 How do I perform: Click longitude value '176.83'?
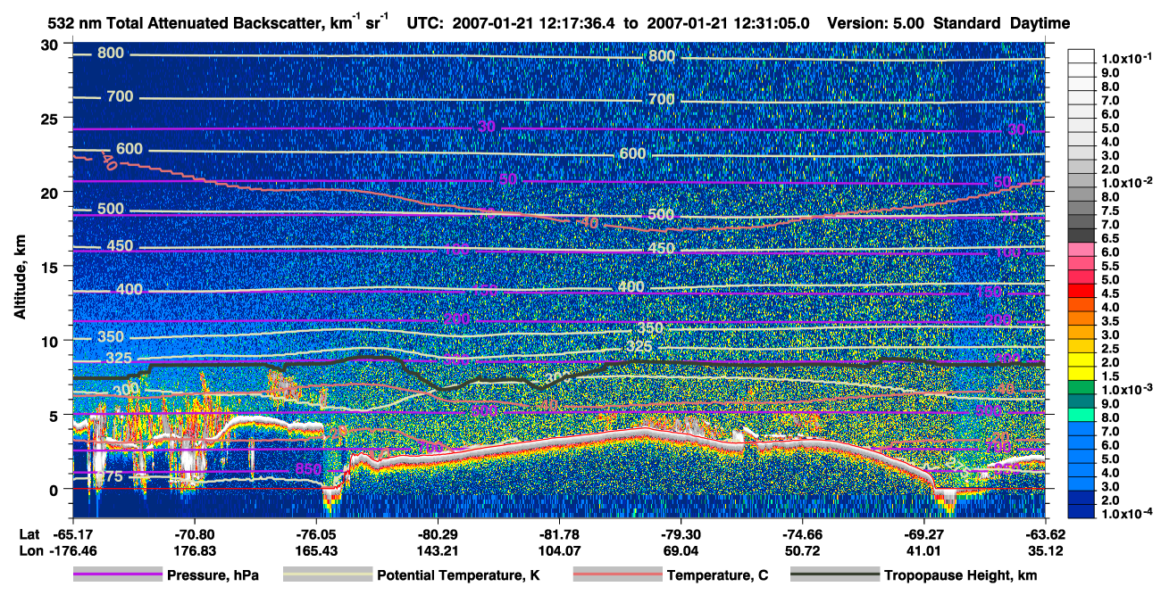coord(194,550)
